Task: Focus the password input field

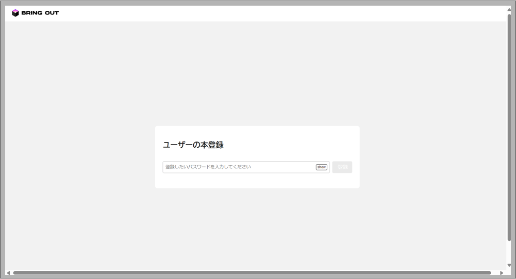Action: click(x=246, y=167)
